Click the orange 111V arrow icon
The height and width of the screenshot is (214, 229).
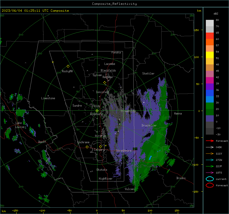click(210, 153)
